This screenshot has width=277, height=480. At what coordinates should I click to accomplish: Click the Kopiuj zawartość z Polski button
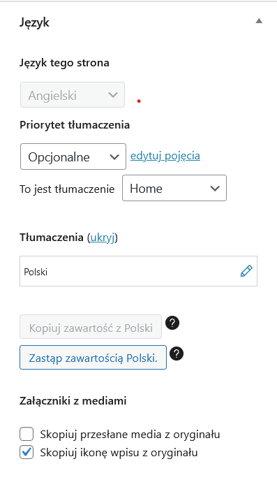(x=91, y=327)
